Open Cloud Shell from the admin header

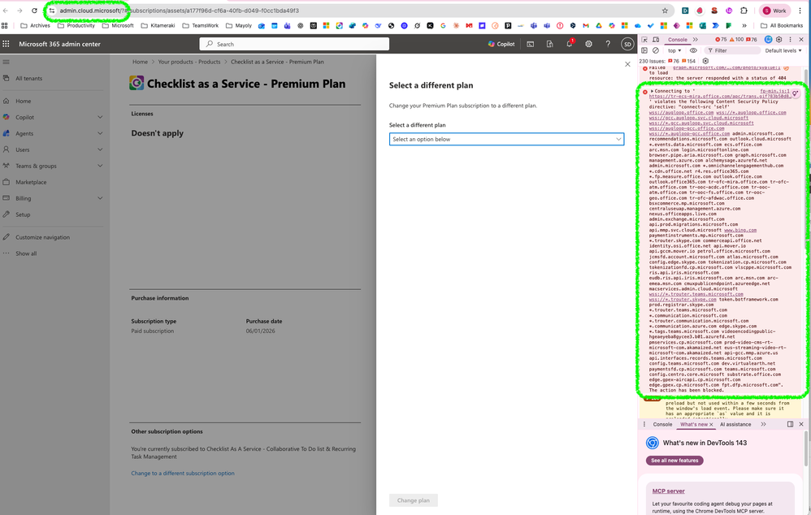click(x=530, y=44)
